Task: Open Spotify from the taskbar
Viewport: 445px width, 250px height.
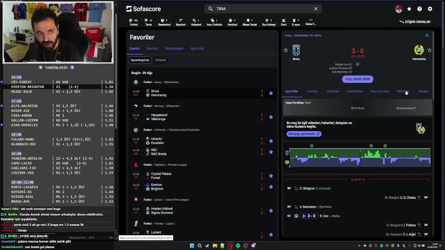Action: tap(238, 246)
